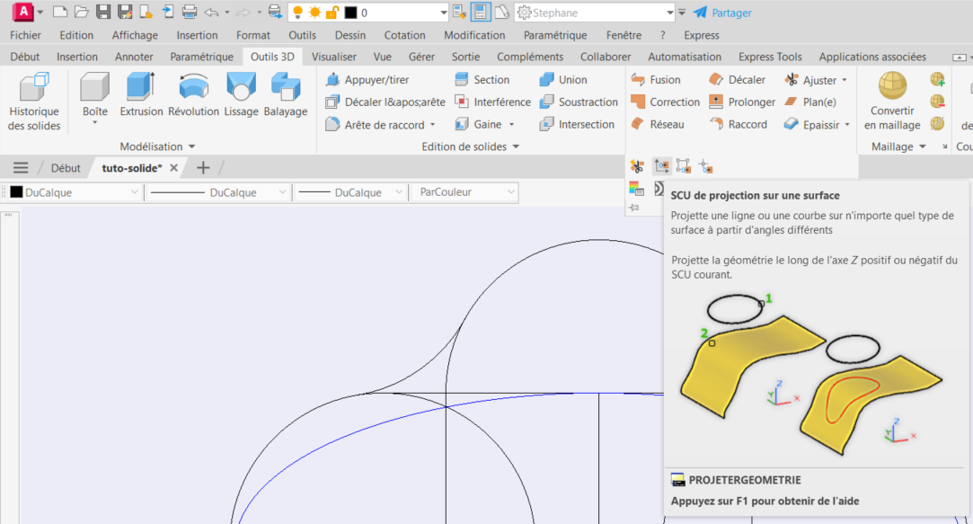
Task: Toggle layer on/off lightbulb icon
Action: 297,13
